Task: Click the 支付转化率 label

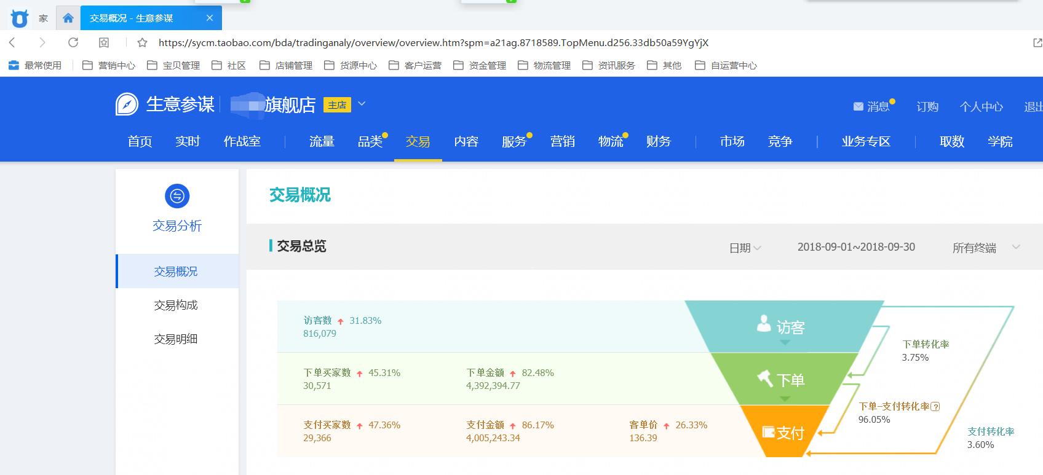Action: click(x=991, y=431)
